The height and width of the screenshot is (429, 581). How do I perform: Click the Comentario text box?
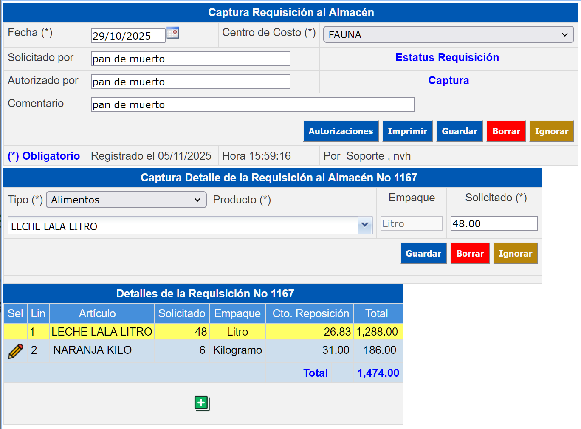tap(252, 104)
